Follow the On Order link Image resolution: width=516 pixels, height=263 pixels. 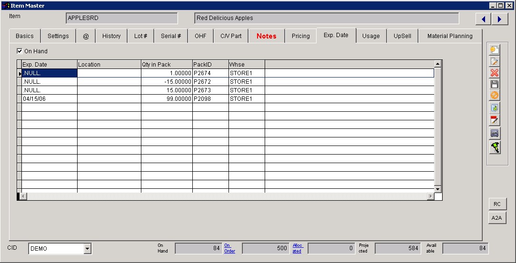[x=229, y=248]
